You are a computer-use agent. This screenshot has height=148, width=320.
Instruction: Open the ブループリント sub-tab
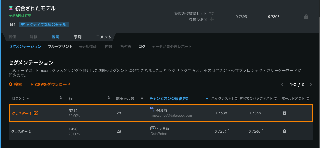click(60, 47)
